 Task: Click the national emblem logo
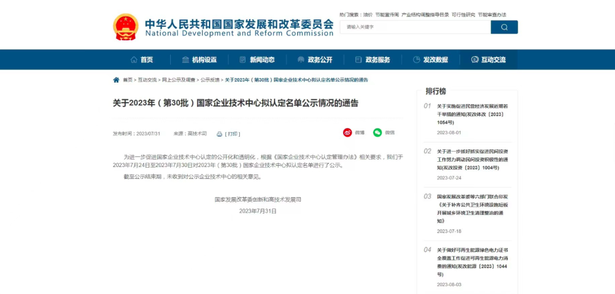[x=125, y=27]
